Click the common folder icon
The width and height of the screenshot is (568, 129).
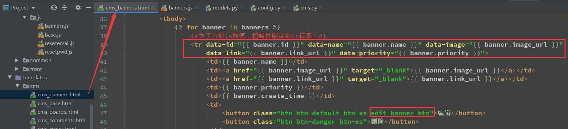(x=26, y=60)
